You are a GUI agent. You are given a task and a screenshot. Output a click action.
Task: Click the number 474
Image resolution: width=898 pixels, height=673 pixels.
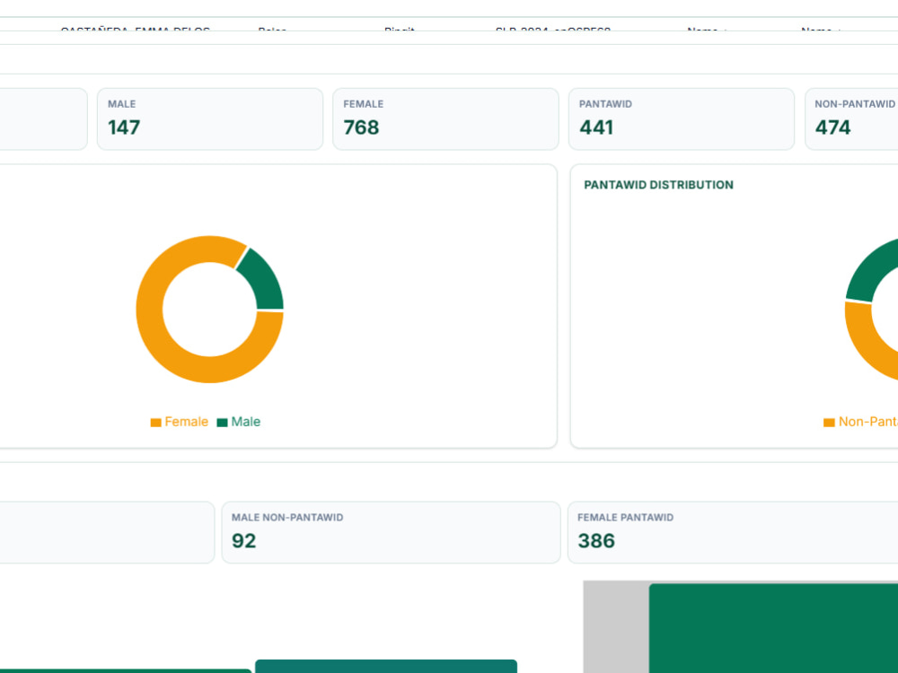[832, 127]
